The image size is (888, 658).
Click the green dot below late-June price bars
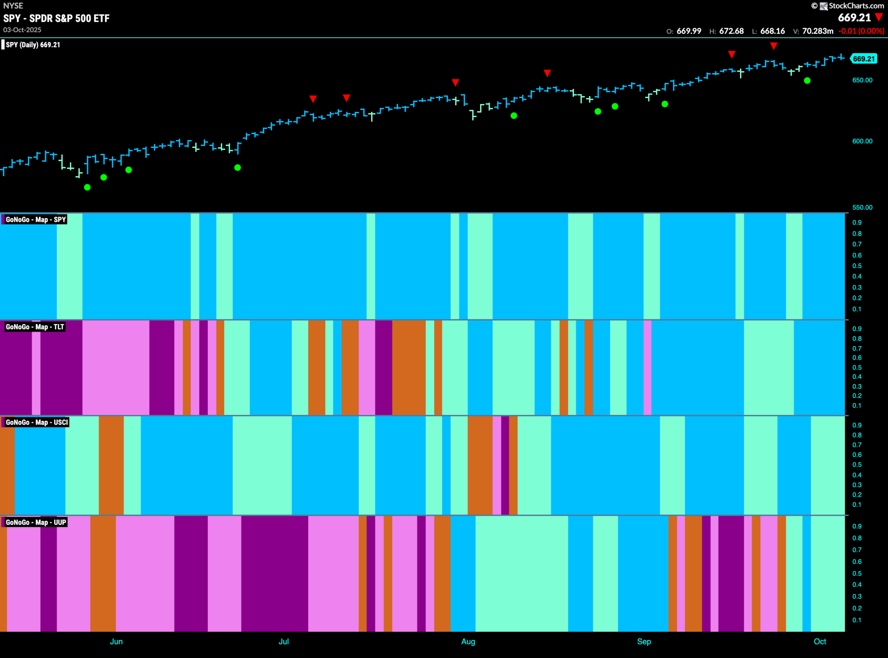click(x=238, y=168)
